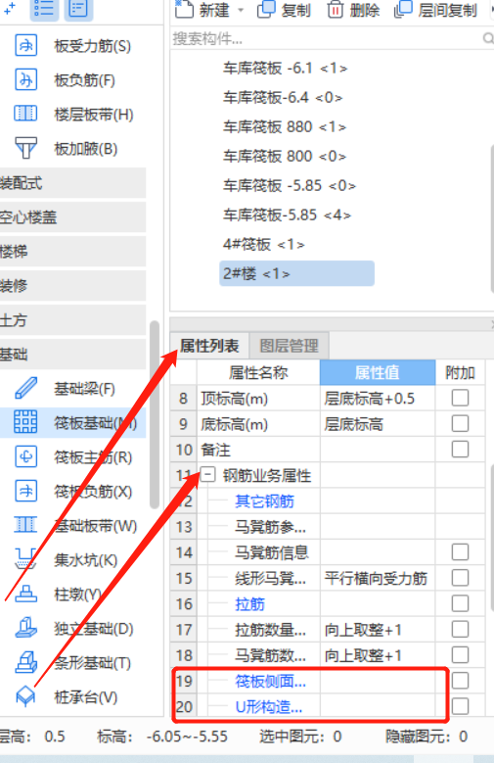Check 附加 box for 拉筋 row 16
Viewport: 494px width, 763px height.
460,603
